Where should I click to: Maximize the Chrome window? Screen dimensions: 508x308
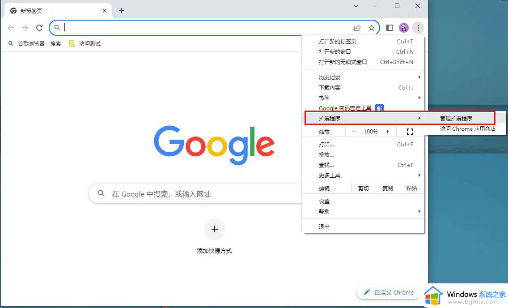click(397, 6)
